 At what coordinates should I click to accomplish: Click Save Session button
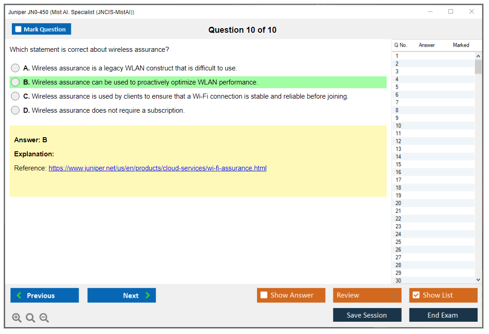pos(367,315)
